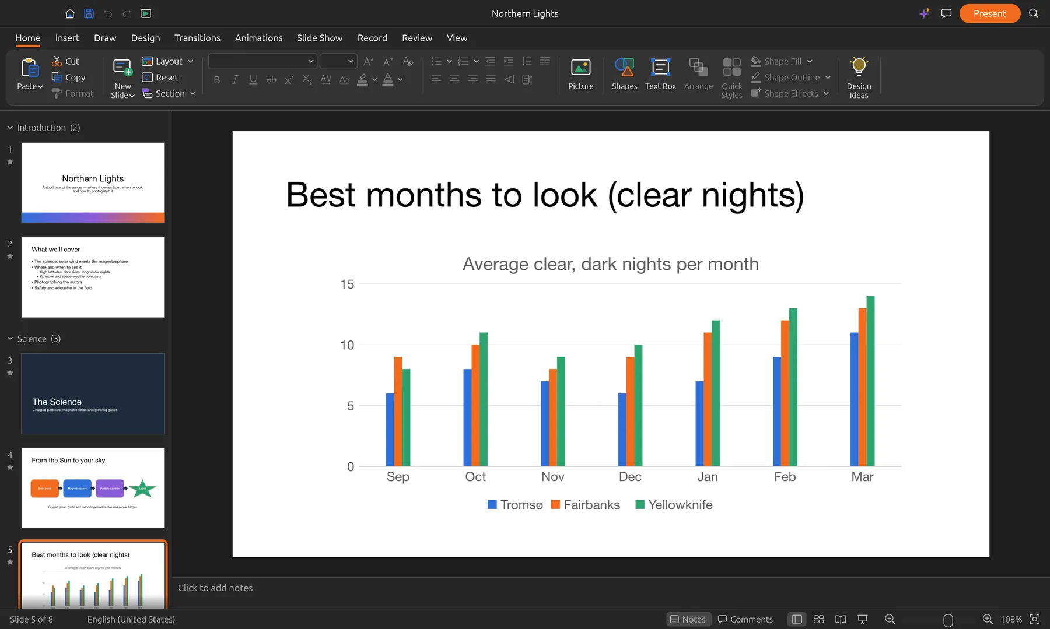Click the Reset button
Viewport: 1050px width, 629px height.
pos(160,78)
